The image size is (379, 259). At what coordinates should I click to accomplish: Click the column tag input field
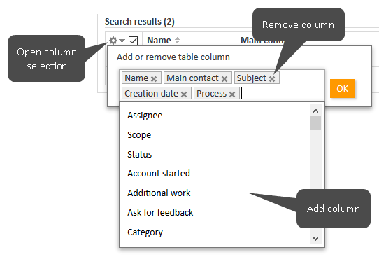click(283, 93)
